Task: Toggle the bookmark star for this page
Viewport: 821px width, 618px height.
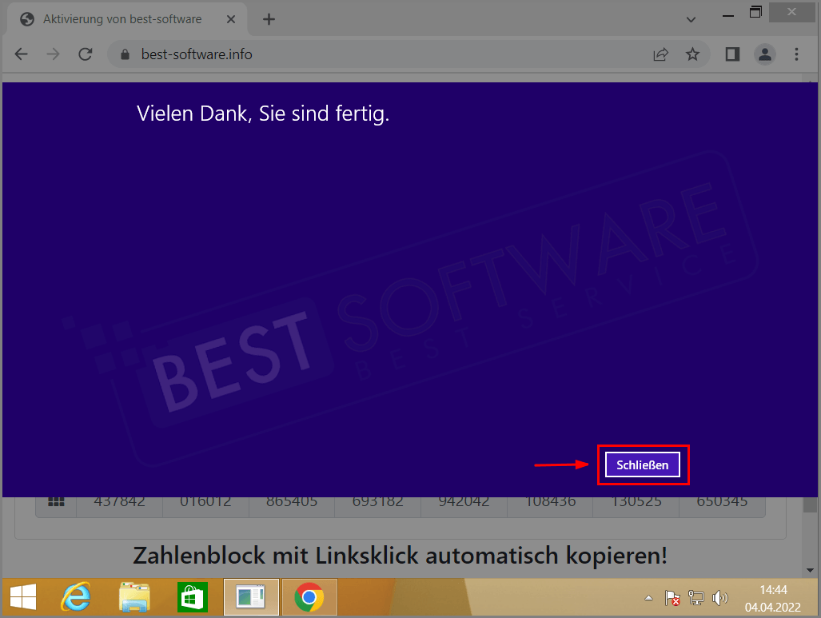Action: pyautogui.click(x=694, y=54)
